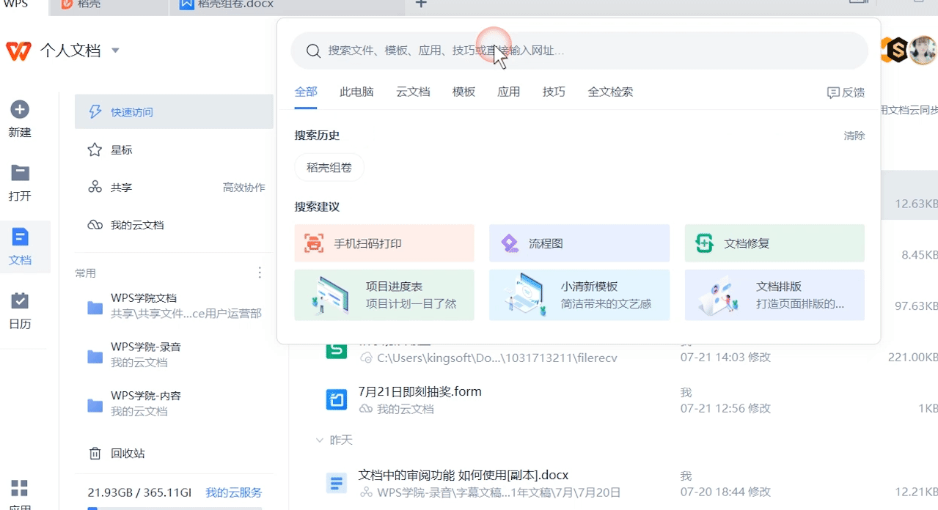Open the 共享 shared documents entry
Screen dimensions: 938x510
pyautogui.click(x=121, y=187)
